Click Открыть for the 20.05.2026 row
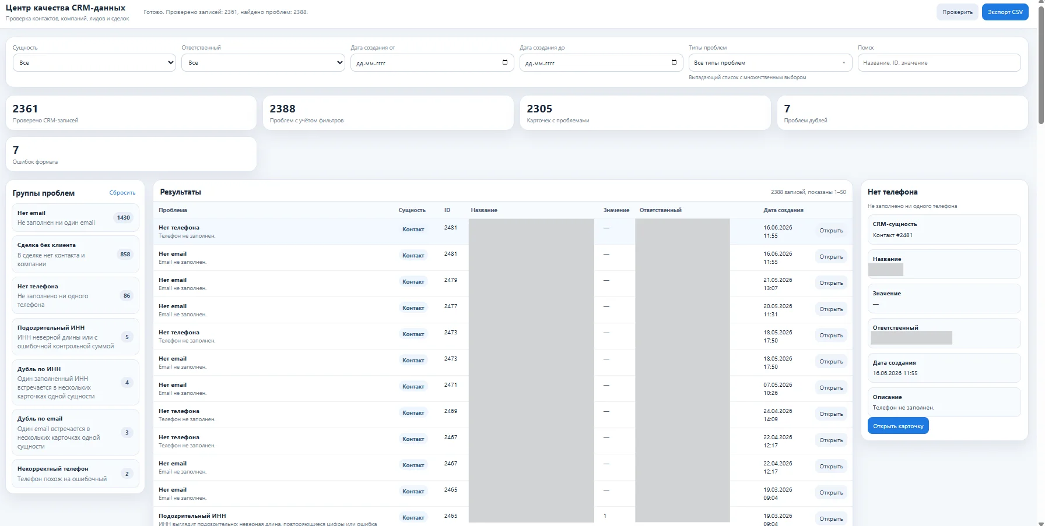 (x=831, y=309)
